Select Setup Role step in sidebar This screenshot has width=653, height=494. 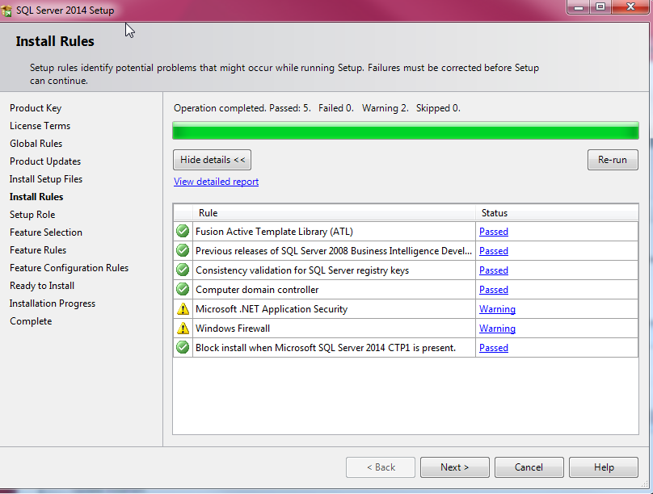click(x=32, y=215)
